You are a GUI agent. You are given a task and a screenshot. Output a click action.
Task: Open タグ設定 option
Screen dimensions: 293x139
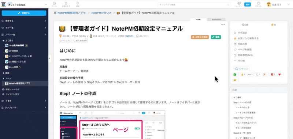[241, 33]
